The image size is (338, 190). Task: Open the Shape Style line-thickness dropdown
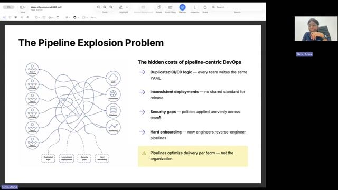pos(68,17)
